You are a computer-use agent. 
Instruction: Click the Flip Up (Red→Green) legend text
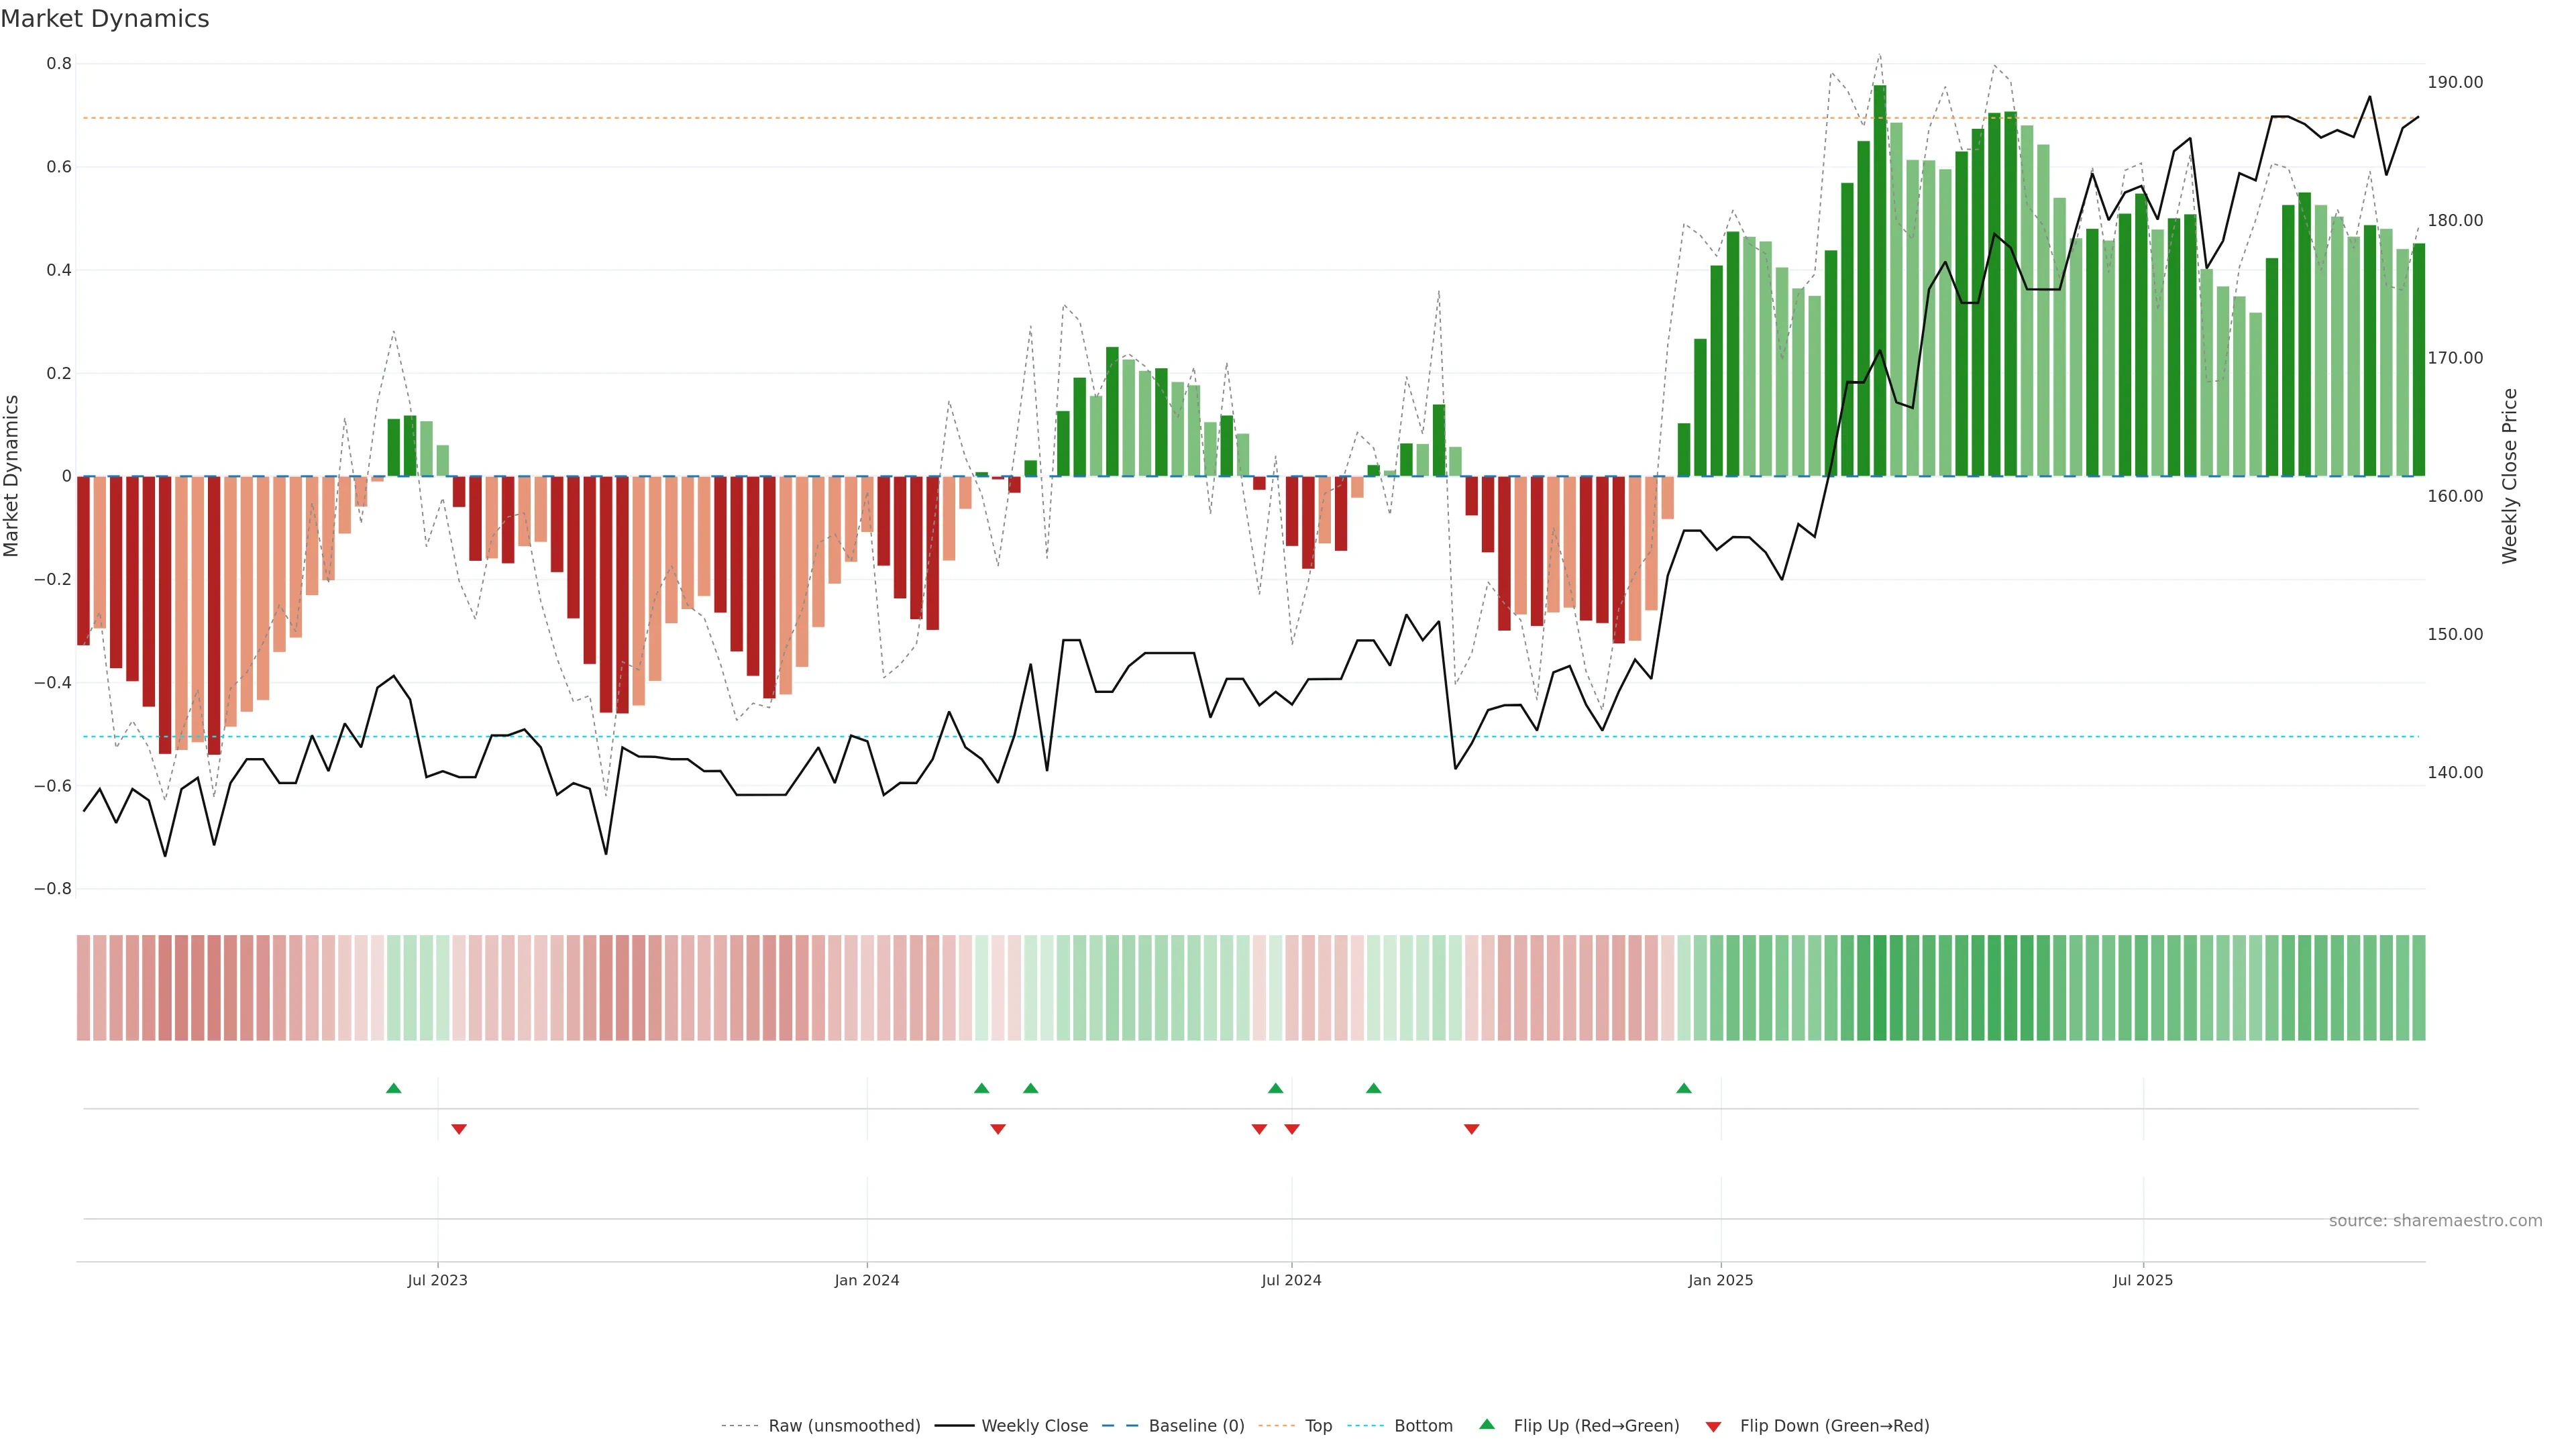[x=1596, y=1426]
